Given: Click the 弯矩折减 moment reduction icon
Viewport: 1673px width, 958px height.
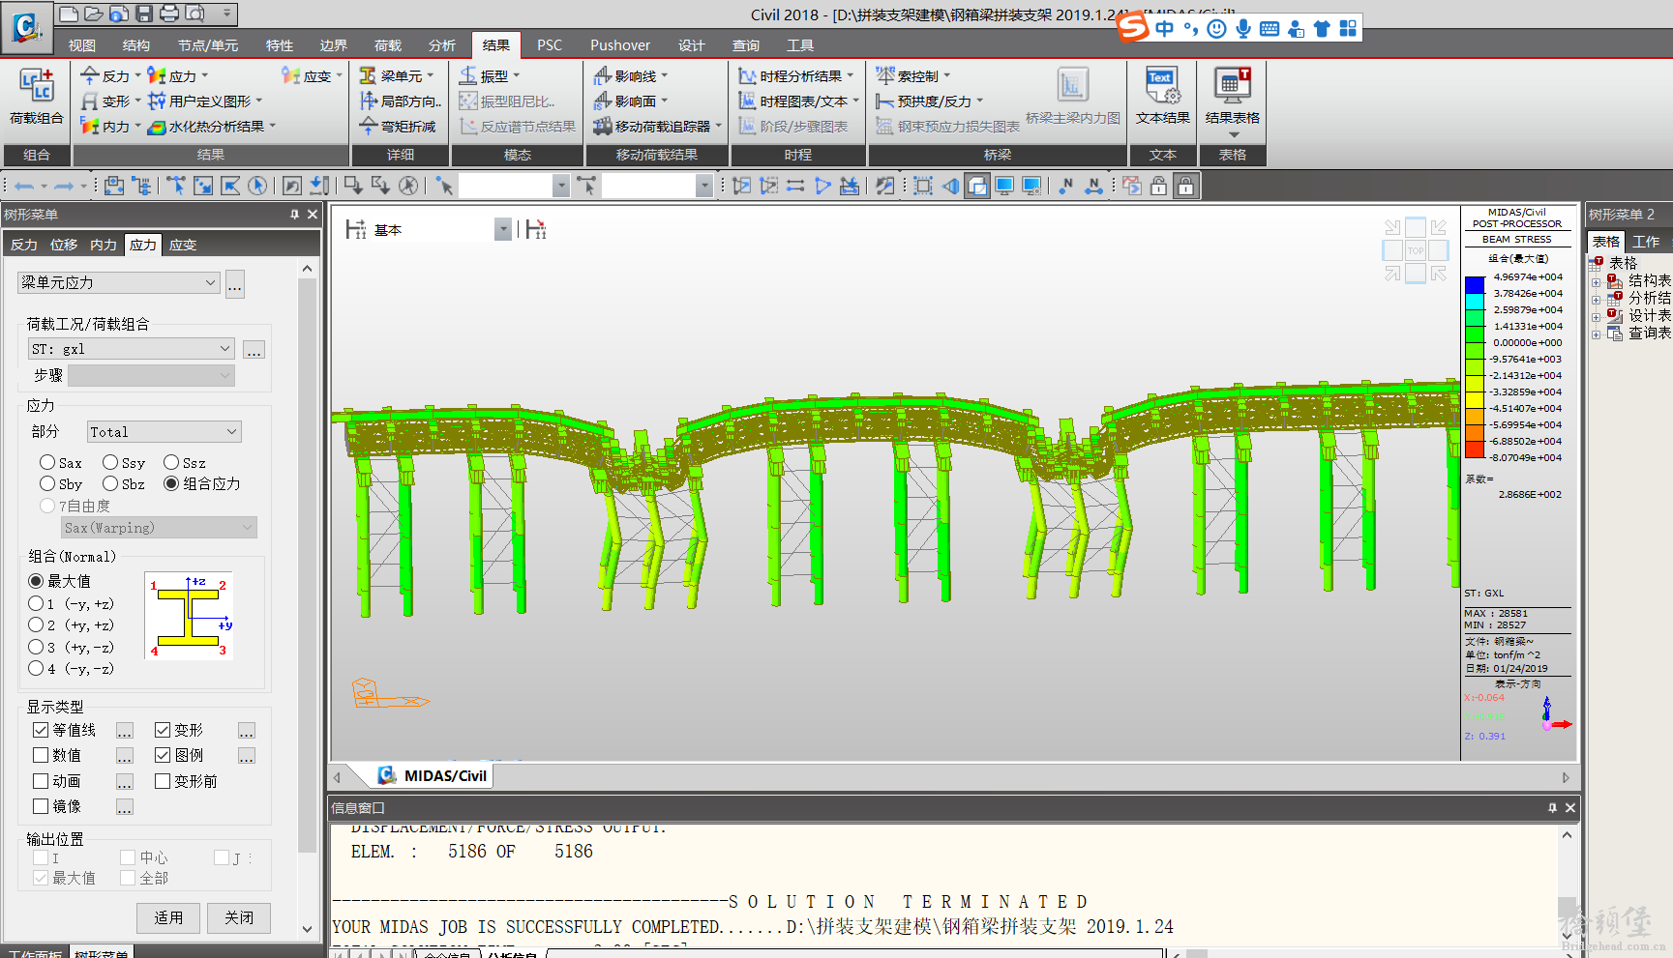Looking at the screenshot, I should (x=369, y=126).
